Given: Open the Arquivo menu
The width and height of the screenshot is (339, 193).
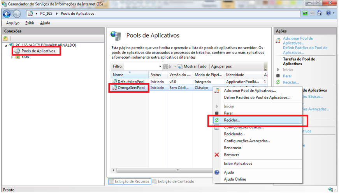Looking at the screenshot, I should pos(12,23).
